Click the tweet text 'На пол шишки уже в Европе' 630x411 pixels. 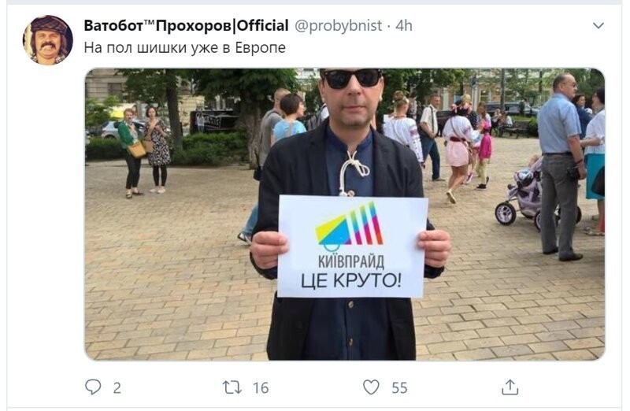point(184,47)
